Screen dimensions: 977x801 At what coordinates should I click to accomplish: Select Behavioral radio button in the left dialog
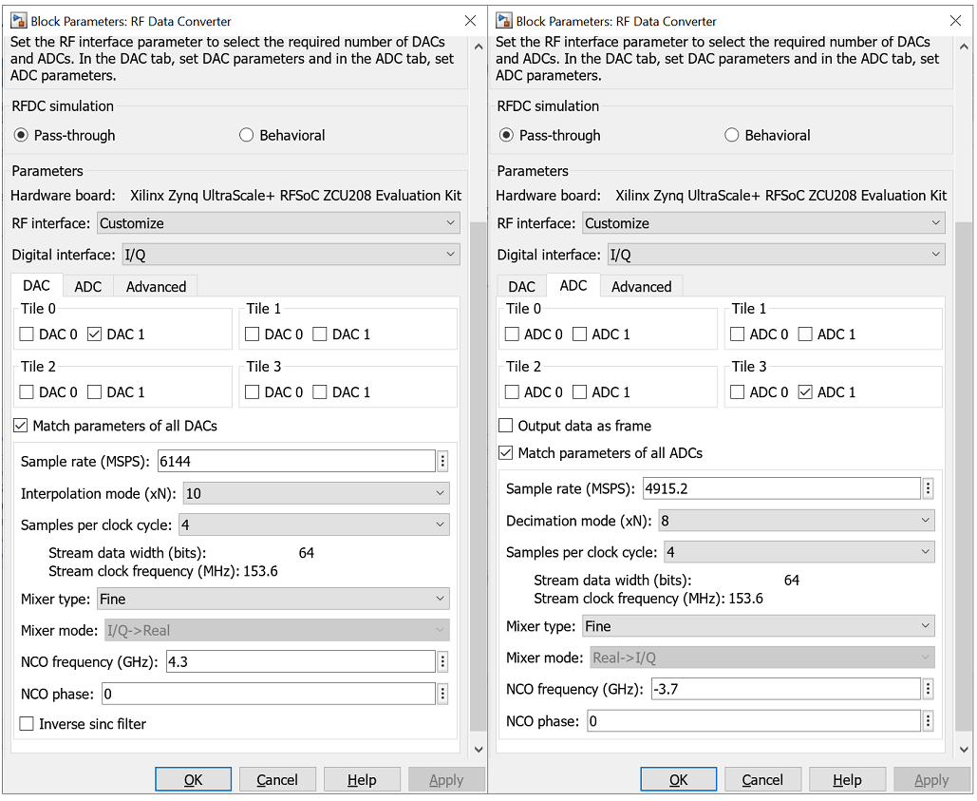tap(247, 136)
